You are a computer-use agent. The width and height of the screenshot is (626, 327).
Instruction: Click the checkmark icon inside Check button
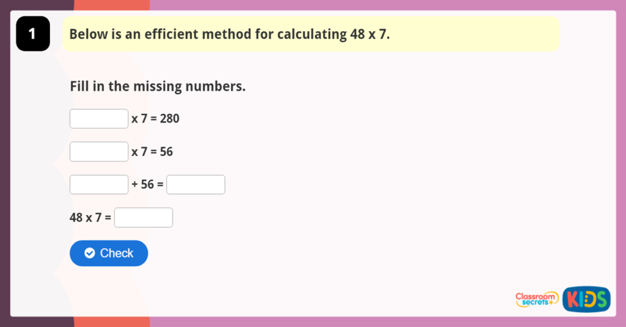90,253
